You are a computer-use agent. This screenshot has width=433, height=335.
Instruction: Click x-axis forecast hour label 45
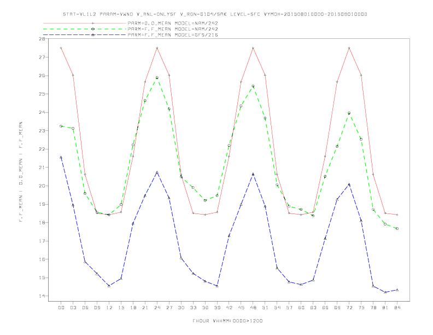(241, 308)
